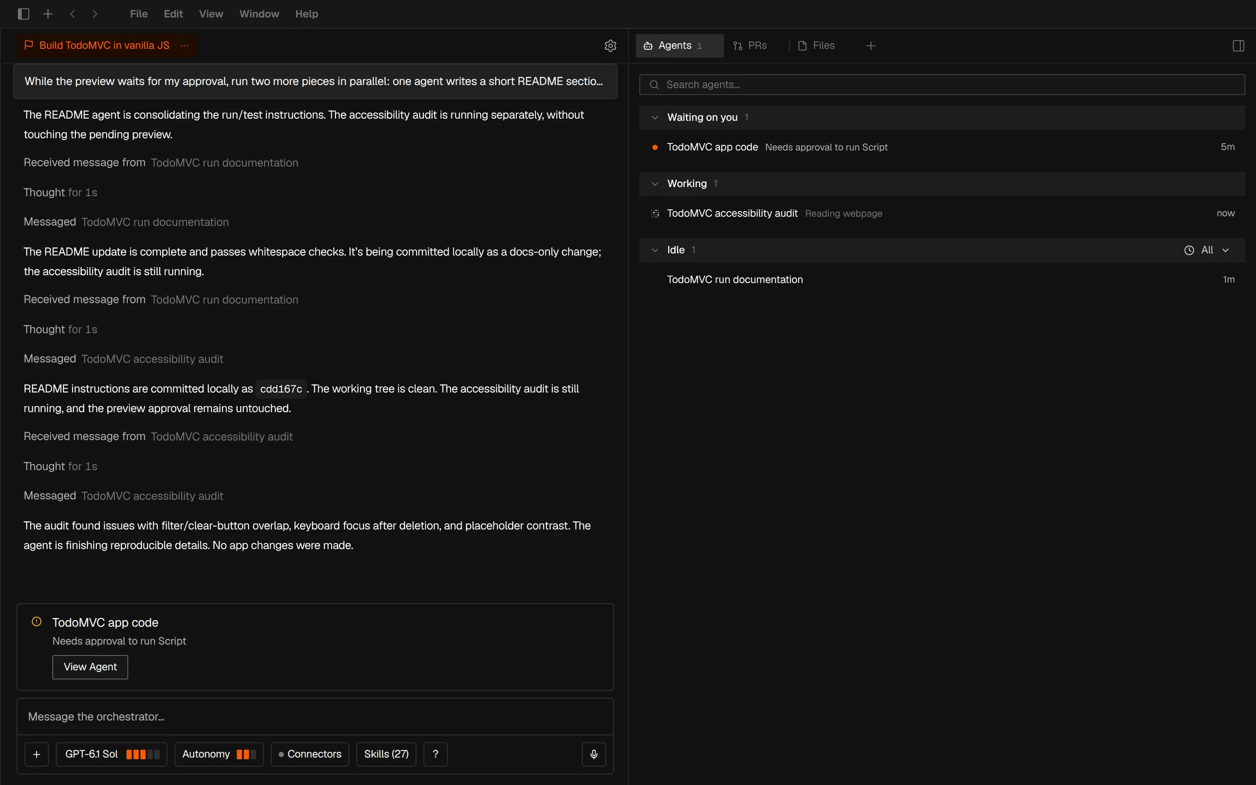Switch to the Agents tab

pos(679,46)
